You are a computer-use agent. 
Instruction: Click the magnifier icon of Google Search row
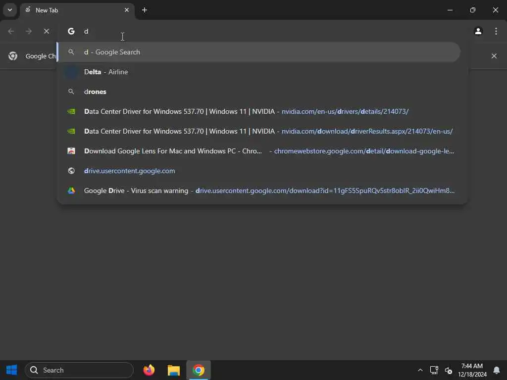[71, 52]
